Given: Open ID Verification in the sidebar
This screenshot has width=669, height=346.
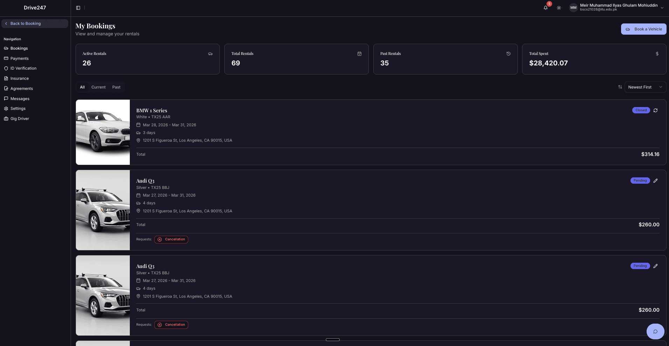Looking at the screenshot, I should pos(23,68).
